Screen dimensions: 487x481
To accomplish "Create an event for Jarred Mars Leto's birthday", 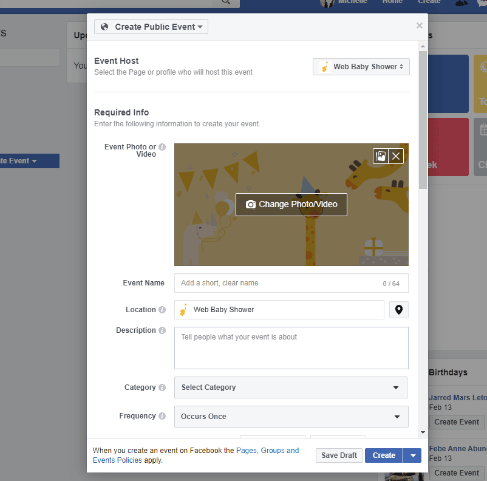I will (x=457, y=421).
